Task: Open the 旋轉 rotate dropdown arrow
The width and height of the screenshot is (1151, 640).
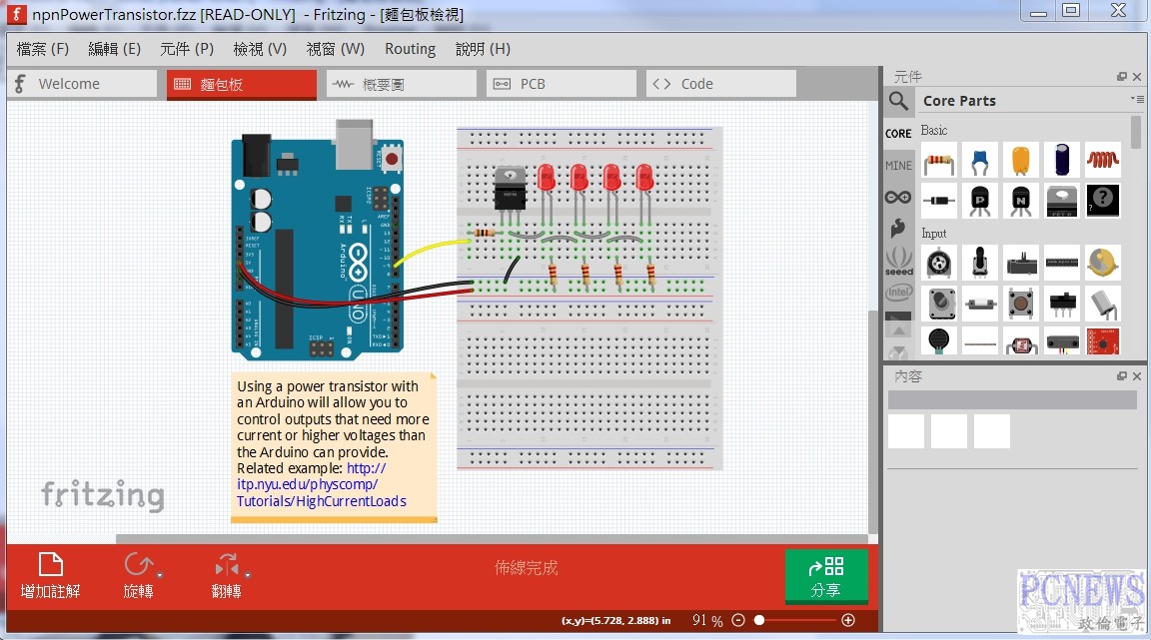Action: [159, 575]
